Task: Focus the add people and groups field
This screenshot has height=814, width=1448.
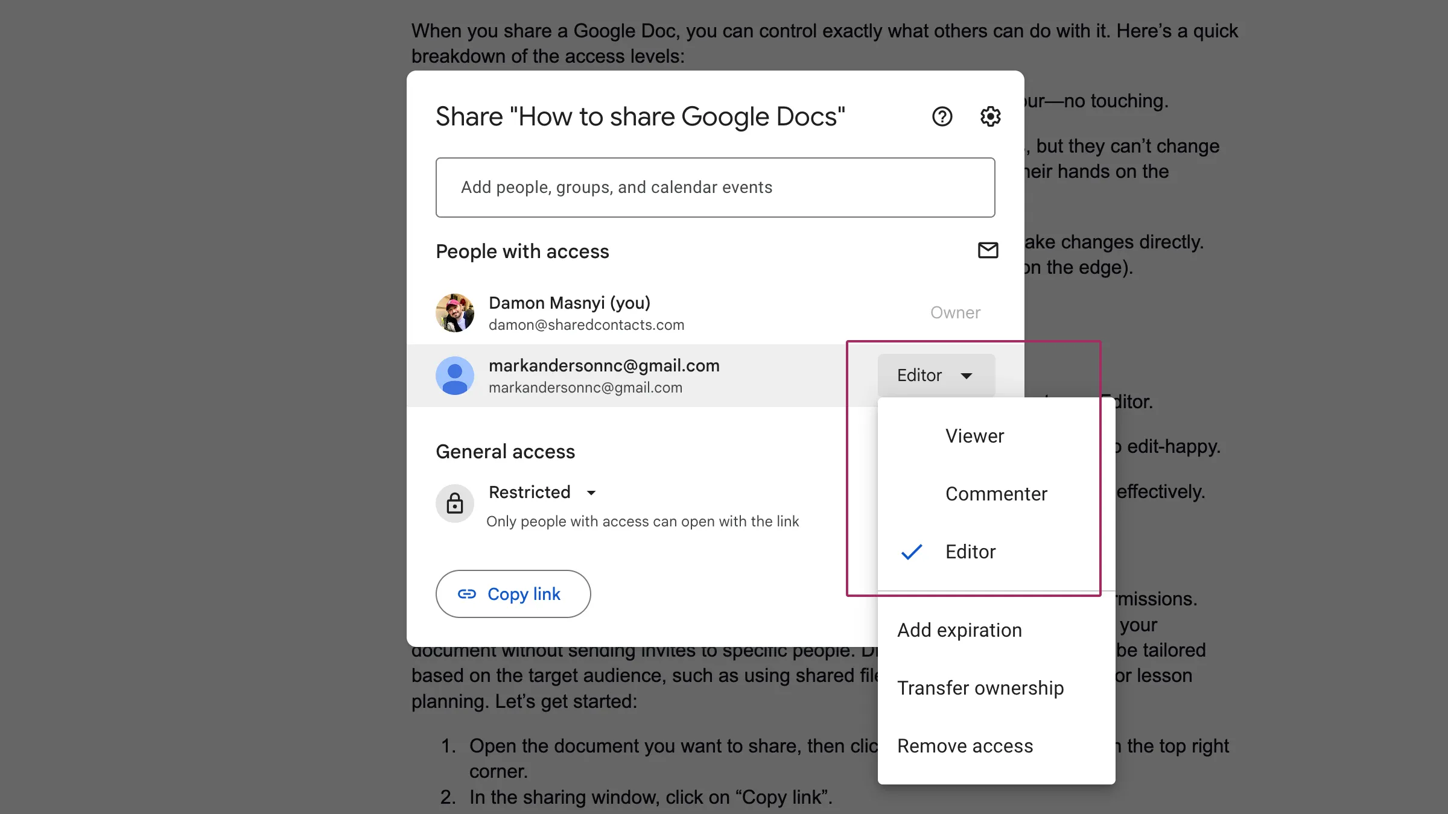Action: tap(714, 187)
